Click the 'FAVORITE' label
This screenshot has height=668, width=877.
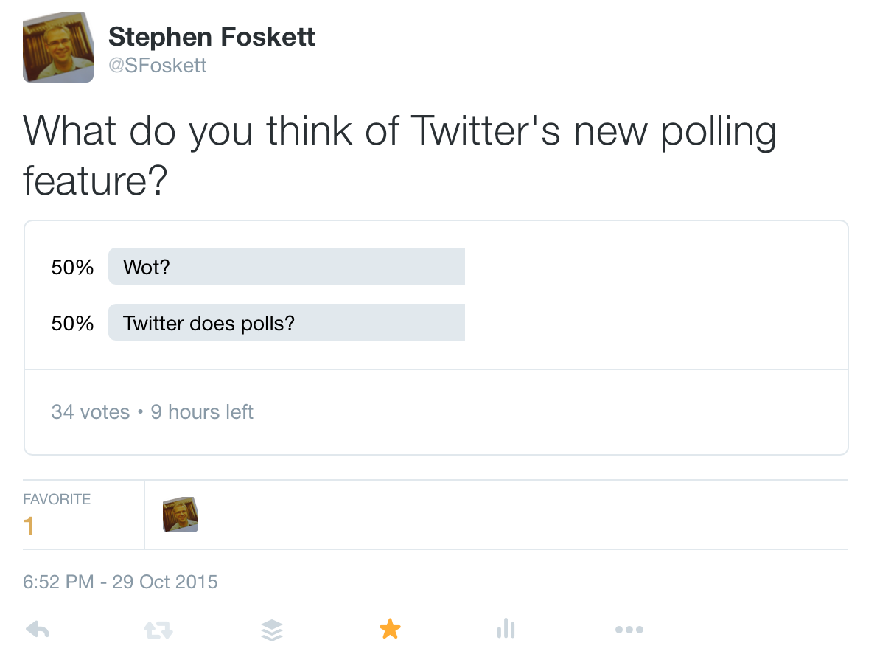click(x=56, y=498)
